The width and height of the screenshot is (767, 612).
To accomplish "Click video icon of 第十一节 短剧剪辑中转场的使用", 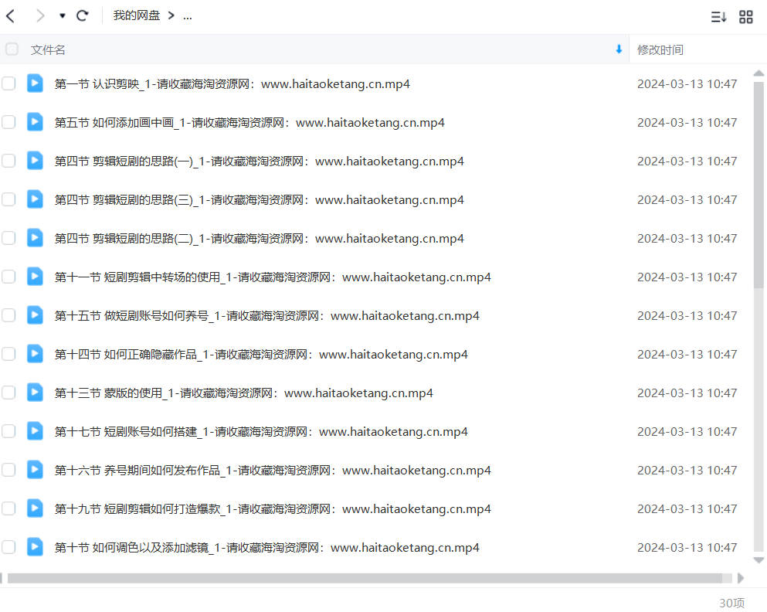I will pyautogui.click(x=35, y=277).
